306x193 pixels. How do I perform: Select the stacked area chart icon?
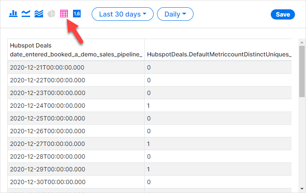[39, 14]
